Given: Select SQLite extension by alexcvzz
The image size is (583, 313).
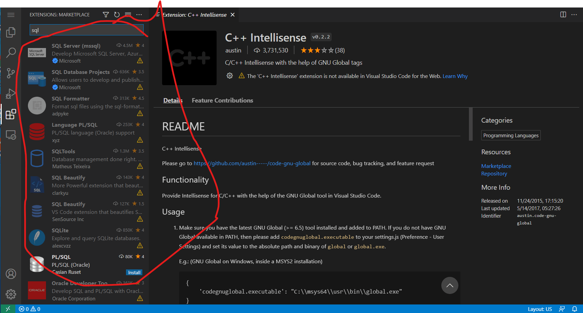Looking at the screenshot, I should [x=85, y=238].
